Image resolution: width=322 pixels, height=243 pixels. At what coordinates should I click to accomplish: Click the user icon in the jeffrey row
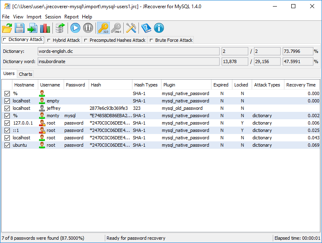point(42,108)
